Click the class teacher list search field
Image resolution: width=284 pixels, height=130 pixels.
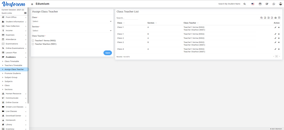[127, 18]
